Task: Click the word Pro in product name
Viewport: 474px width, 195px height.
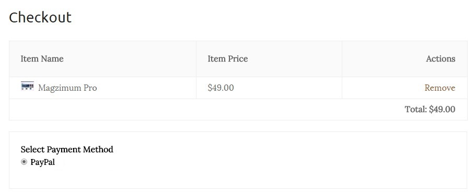Action: [x=90, y=88]
